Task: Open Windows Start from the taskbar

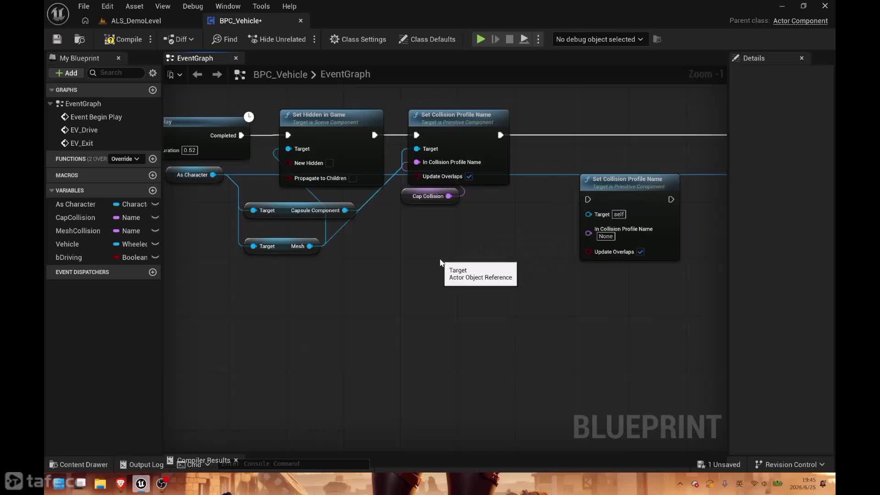Action: [x=59, y=484]
